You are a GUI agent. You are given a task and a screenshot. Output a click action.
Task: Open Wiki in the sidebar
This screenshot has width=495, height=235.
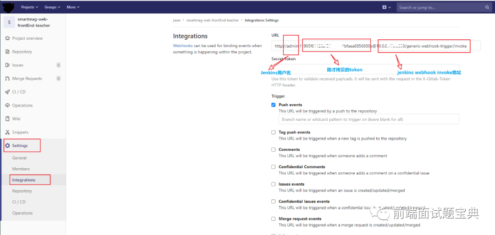pos(16,119)
